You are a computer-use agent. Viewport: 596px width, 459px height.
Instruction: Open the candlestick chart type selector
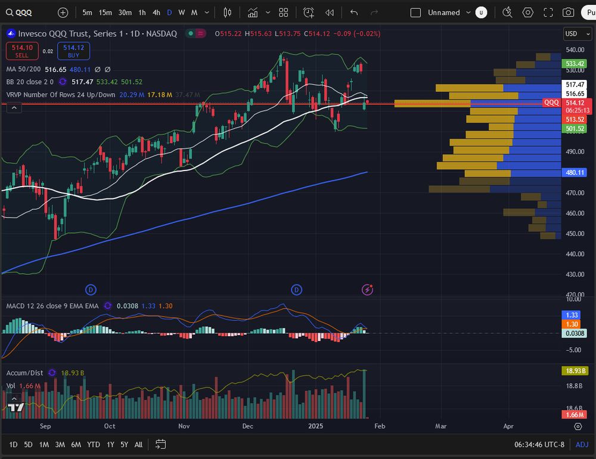(x=227, y=13)
